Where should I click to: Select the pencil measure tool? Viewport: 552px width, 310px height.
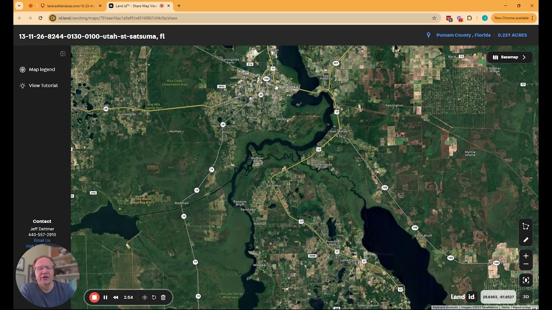(526, 240)
